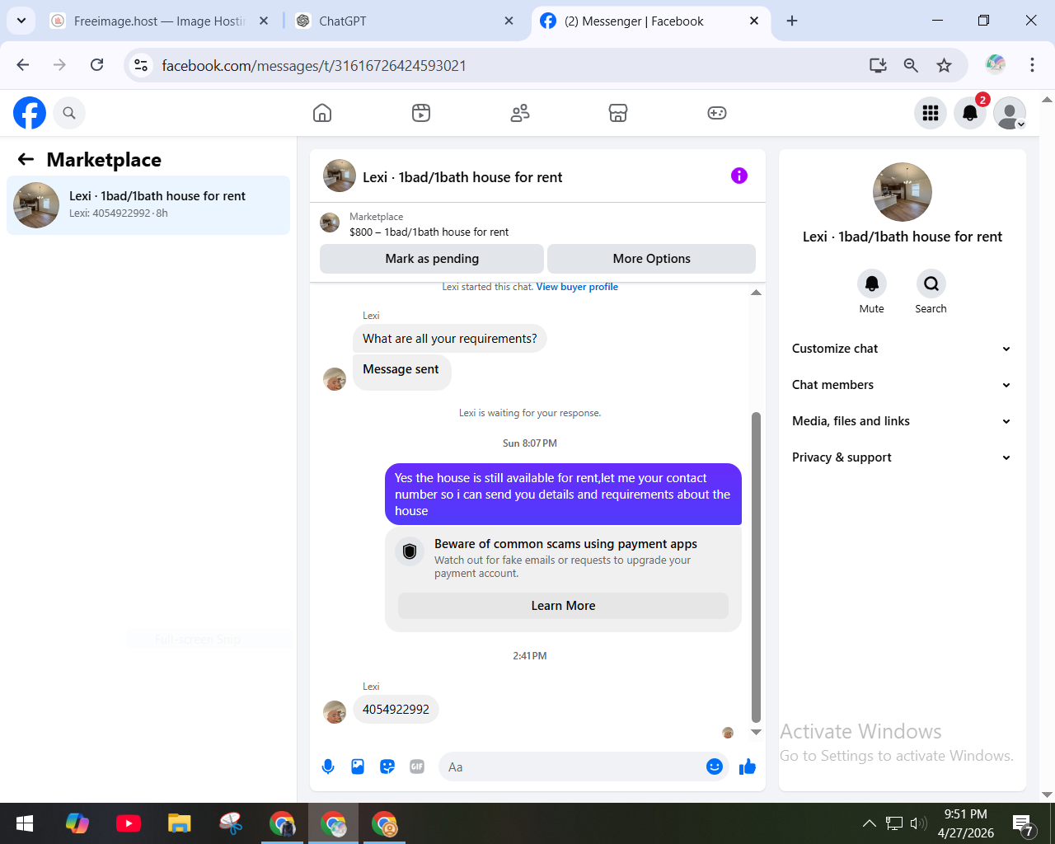Search in conversation magnifier icon
This screenshot has height=844, width=1055.
coord(931,284)
